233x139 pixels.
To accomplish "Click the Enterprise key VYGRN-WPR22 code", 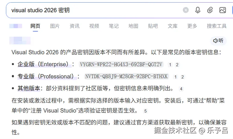I will pos(121,64).
